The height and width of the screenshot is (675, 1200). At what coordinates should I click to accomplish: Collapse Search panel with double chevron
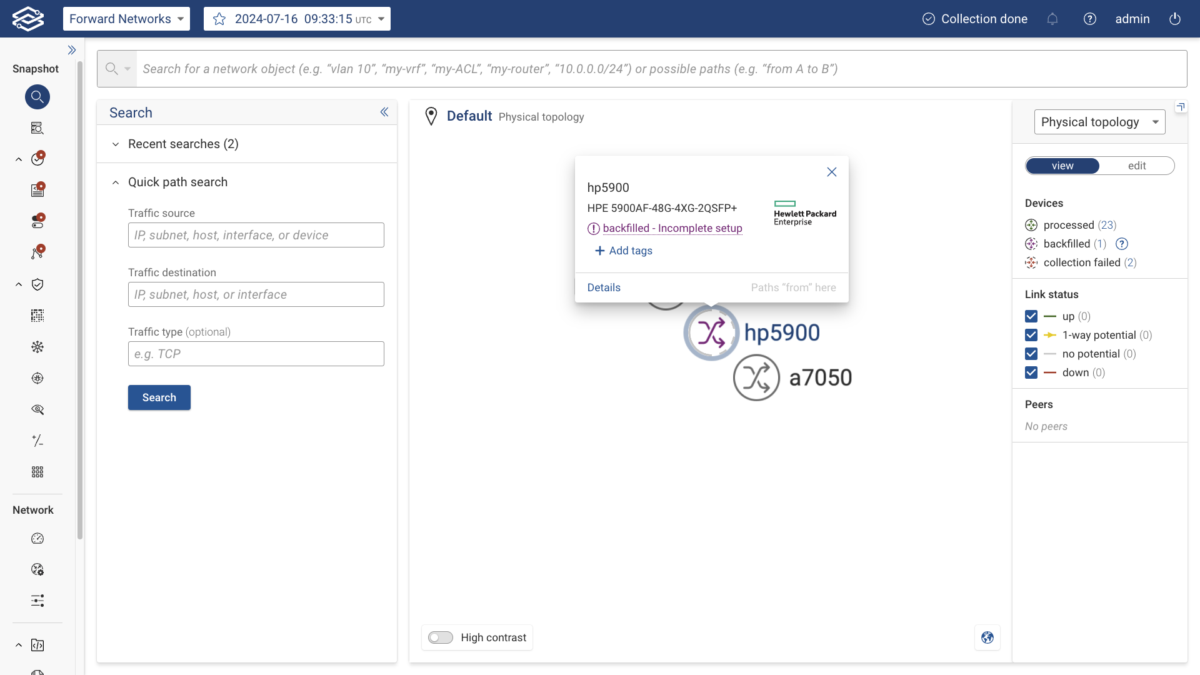384,112
